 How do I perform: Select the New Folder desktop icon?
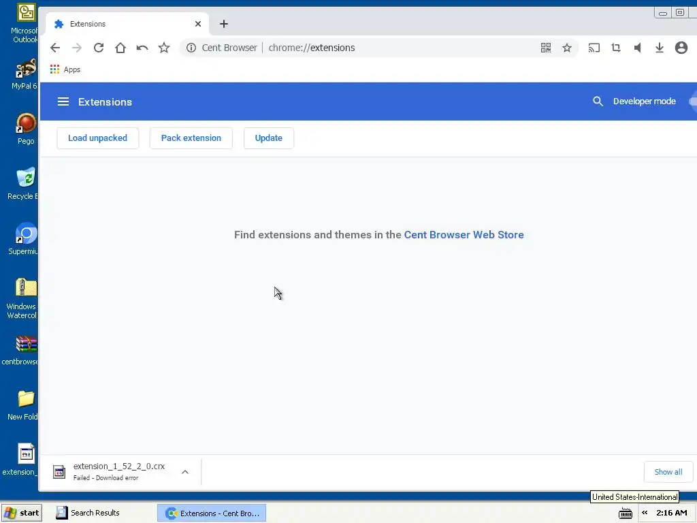point(24,406)
